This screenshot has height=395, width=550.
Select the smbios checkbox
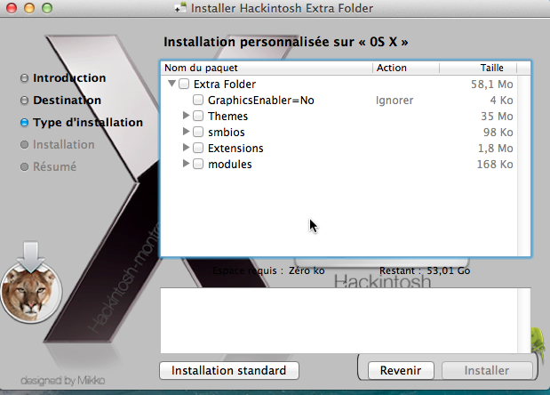198,132
